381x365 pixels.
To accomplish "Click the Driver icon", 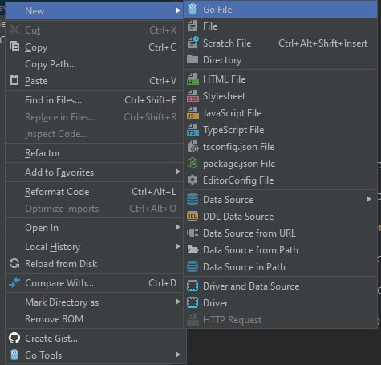I will 193,303.
